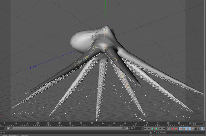Click the 90 F end frame field
This screenshot has width=206, height=136.
(136, 128)
